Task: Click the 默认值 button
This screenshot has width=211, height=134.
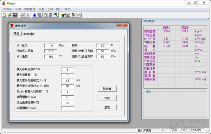Action: (x=107, y=89)
